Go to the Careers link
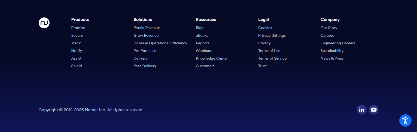The image size is (417, 132). pyautogui.click(x=327, y=35)
